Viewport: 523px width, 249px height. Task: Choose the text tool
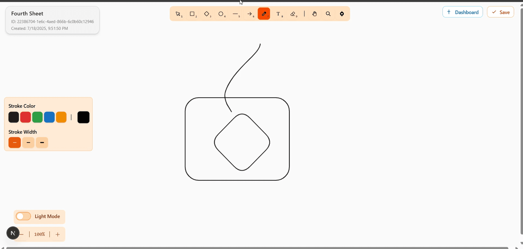click(279, 14)
